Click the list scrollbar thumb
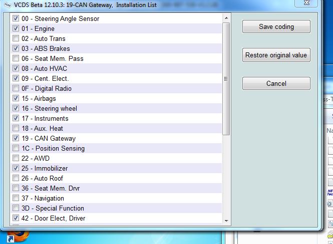This screenshot has width=333, height=244. (226, 79)
